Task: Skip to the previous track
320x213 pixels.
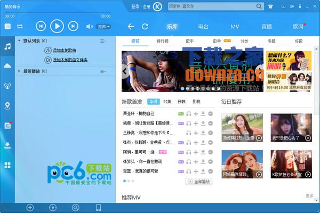Action: [41, 26]
